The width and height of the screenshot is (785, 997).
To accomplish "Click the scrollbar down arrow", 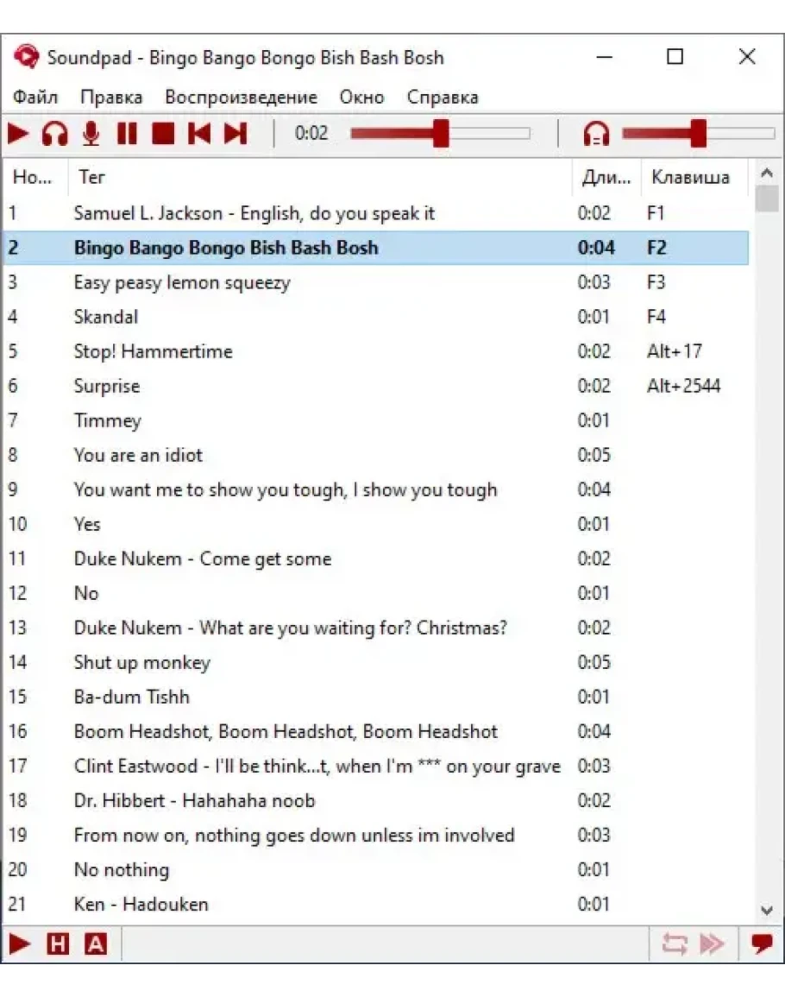I will tap(767, 910).
